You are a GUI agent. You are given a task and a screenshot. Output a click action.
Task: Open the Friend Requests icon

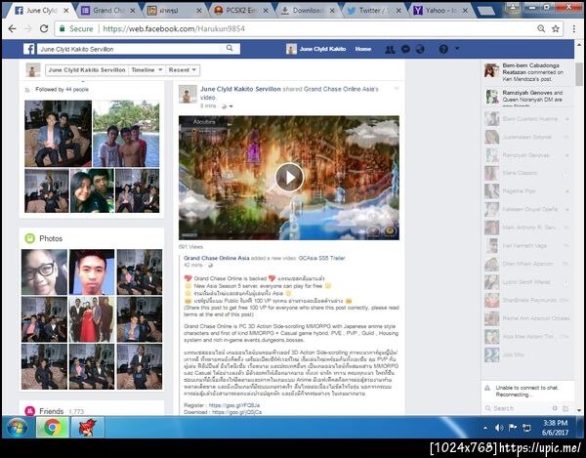pos(390,49)
